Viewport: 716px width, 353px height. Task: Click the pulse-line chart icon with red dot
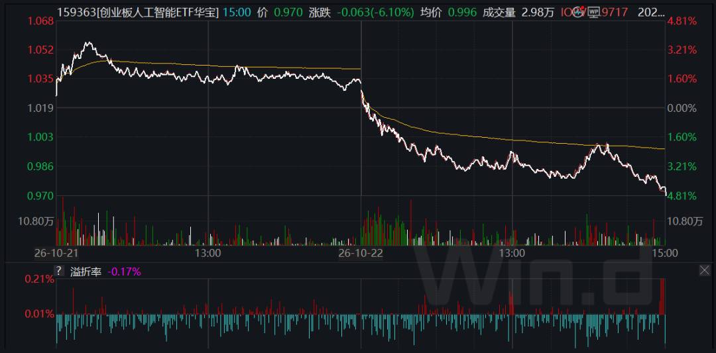(579, 11)
